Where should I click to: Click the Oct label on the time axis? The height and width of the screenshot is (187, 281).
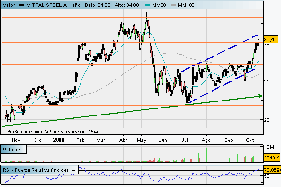pos(250,140)
